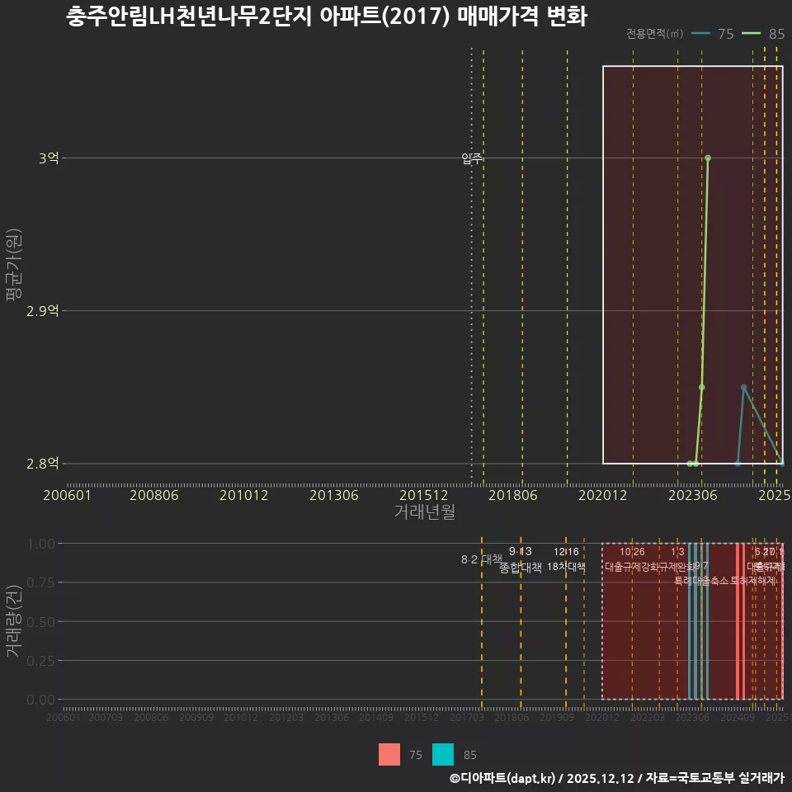Toggle the 85 series in the 전용면적 legend

(x=766, y=35)
